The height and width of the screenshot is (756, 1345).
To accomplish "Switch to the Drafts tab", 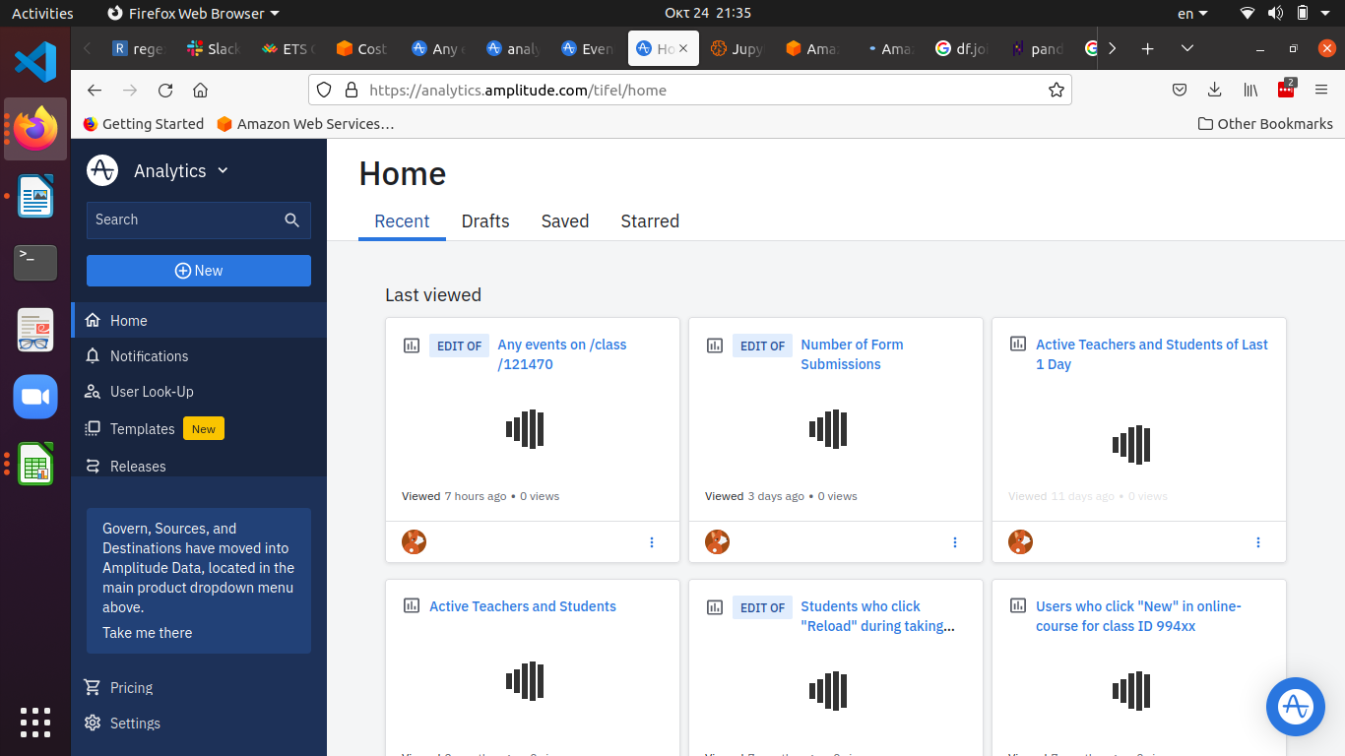I will click(x=485, y=221).
